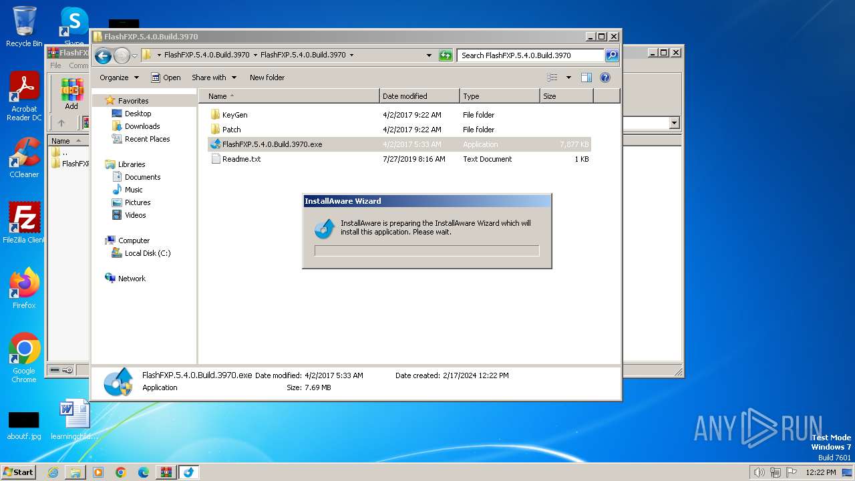Screen dimensions: 855x481
Task: Click the InstallAware Wizard progress bar
Action: click(427, 251)
